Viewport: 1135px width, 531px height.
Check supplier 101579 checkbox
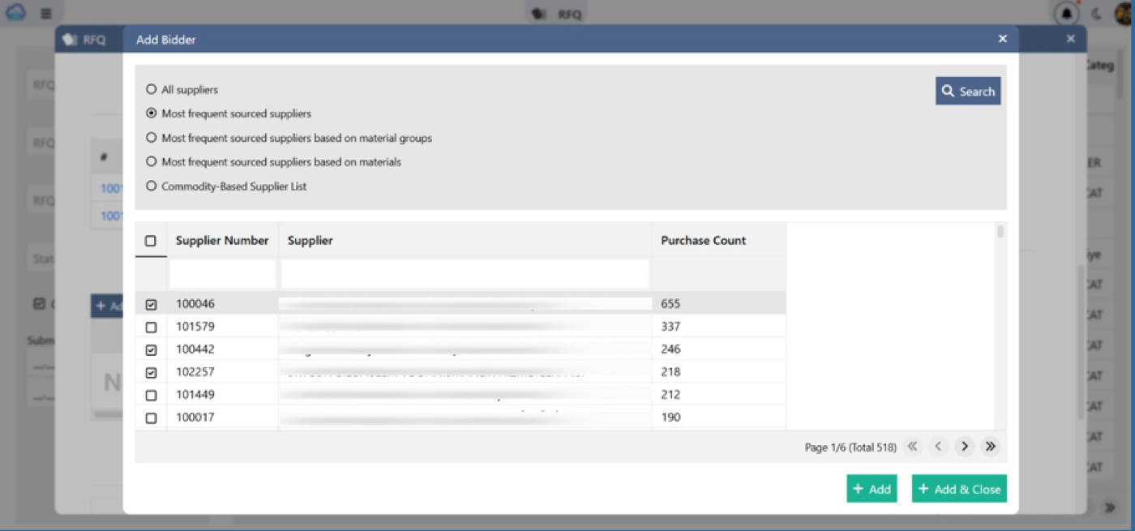pos(151,328)
